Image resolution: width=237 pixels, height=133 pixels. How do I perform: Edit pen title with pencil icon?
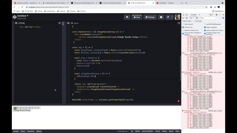tap(27, 16)
